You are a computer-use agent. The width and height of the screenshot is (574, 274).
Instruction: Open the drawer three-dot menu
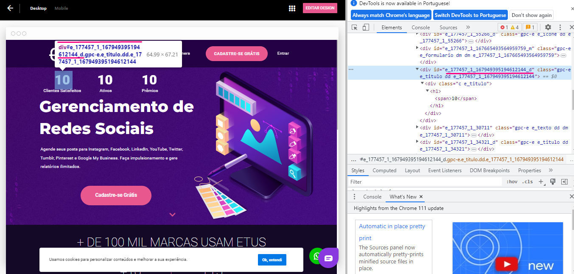pyautogui.click(x=355, y=197)
